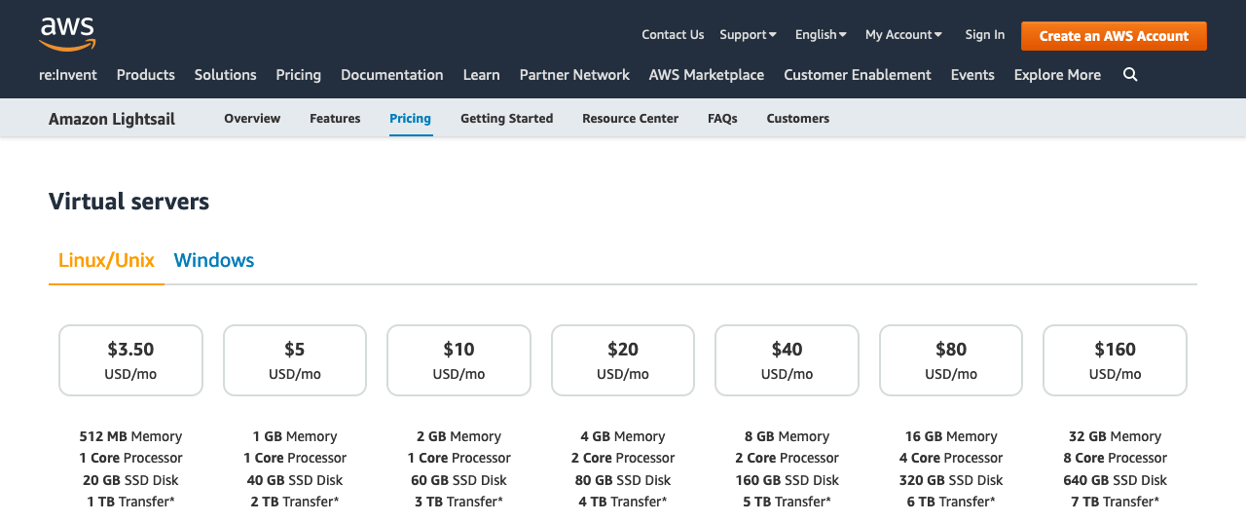
Task: Open the Solutions menu
Action: (225, 74)
